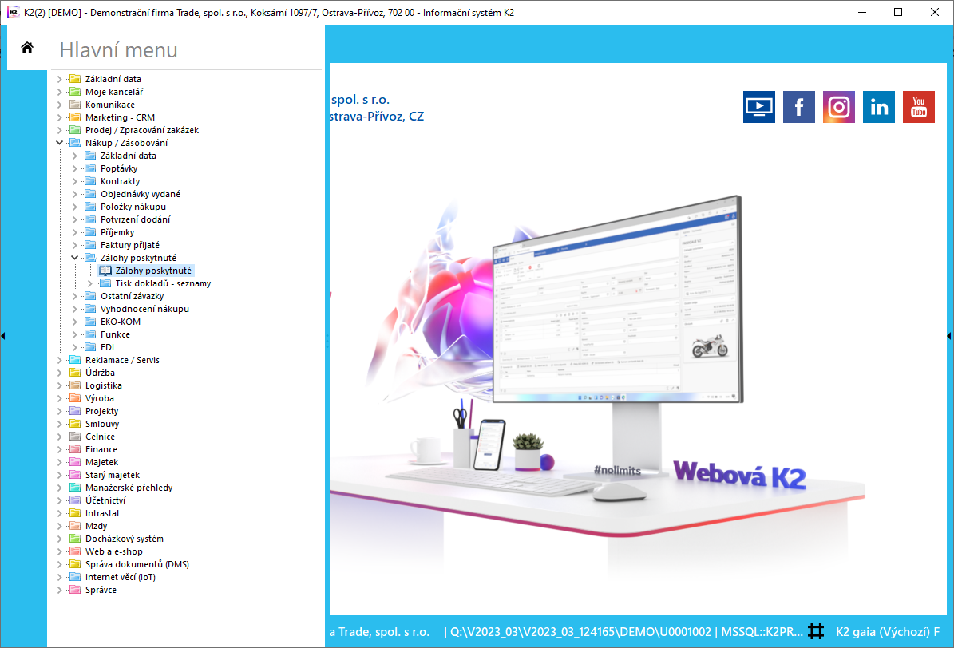The height and width of the screenshot is (648, 954).
Task: Select the Reklamace / Servis item
Action: [122, 360]
